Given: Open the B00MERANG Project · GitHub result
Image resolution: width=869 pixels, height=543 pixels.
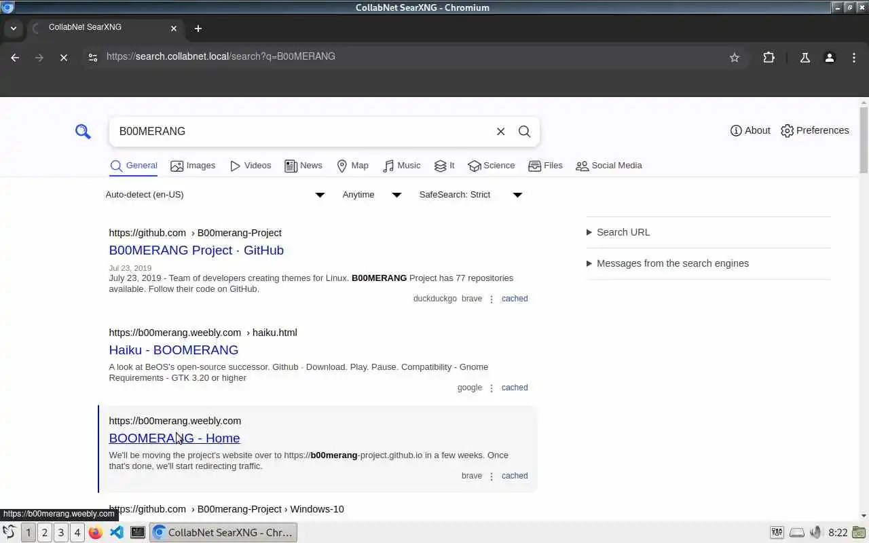Looking at the screenshot, I should [196, 250].
